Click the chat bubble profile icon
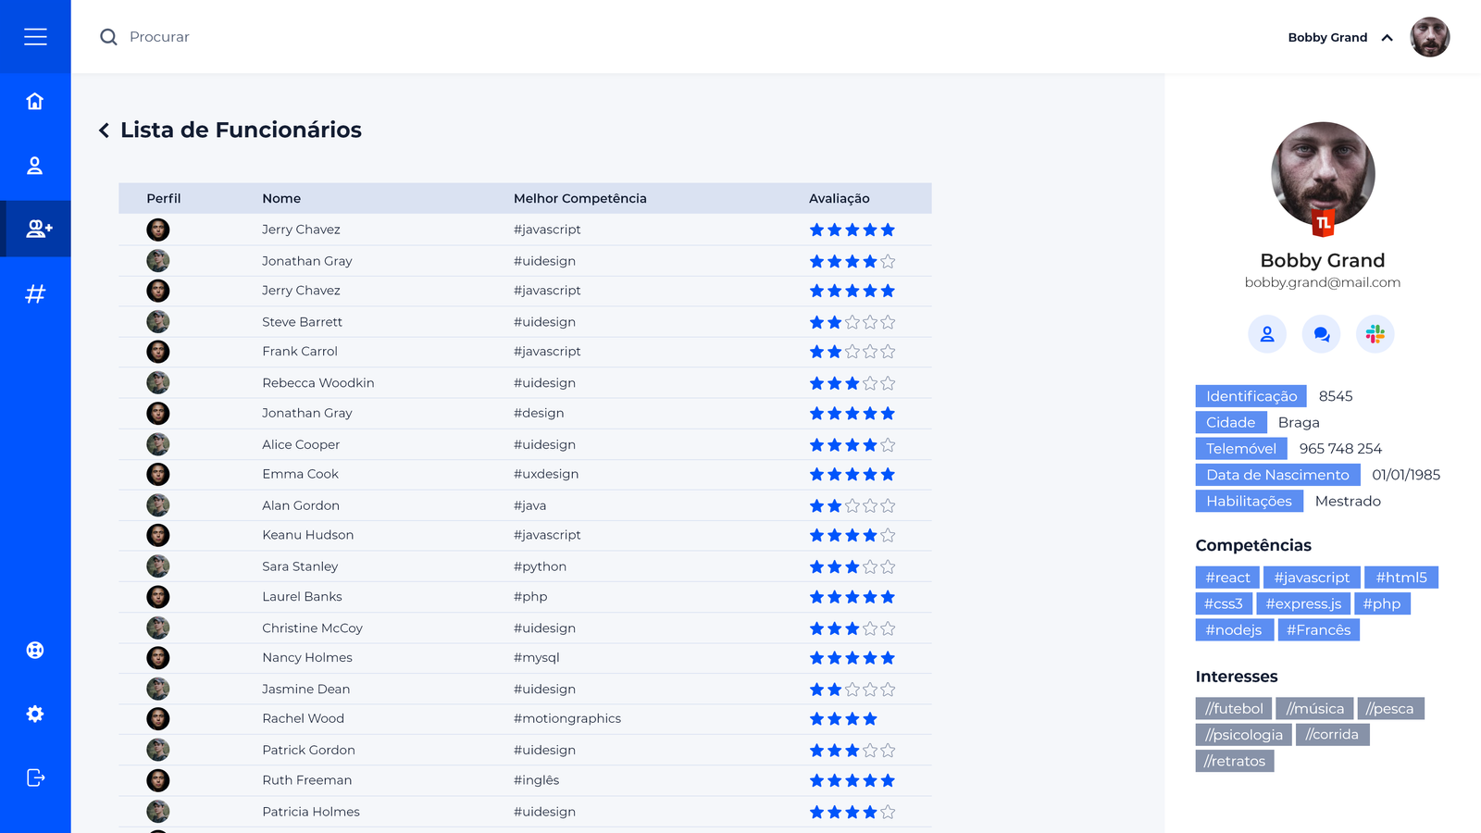The width and height of the screenshot is (1481, 833). coord(1321,334)
